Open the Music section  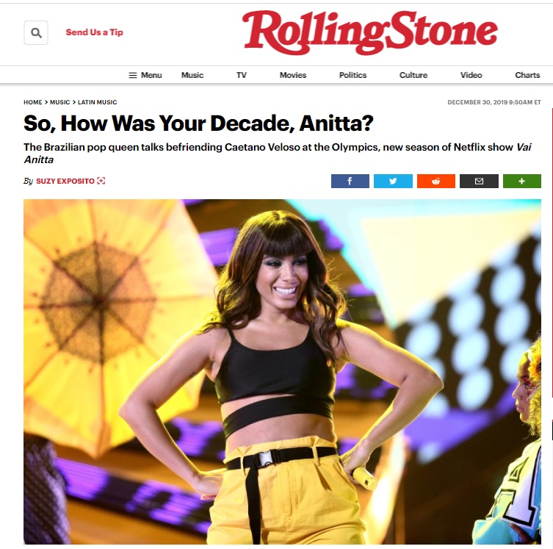192,75
